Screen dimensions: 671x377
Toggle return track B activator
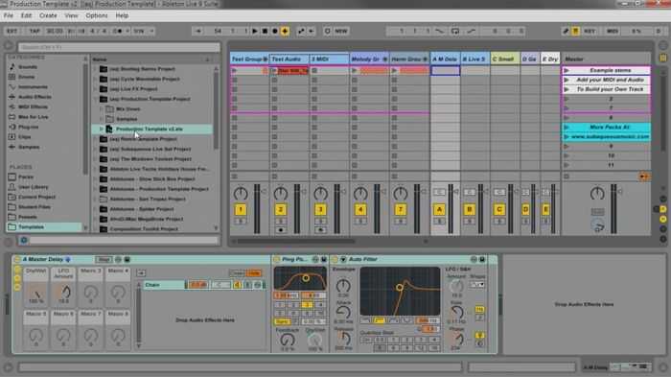[x=470, y=209]
